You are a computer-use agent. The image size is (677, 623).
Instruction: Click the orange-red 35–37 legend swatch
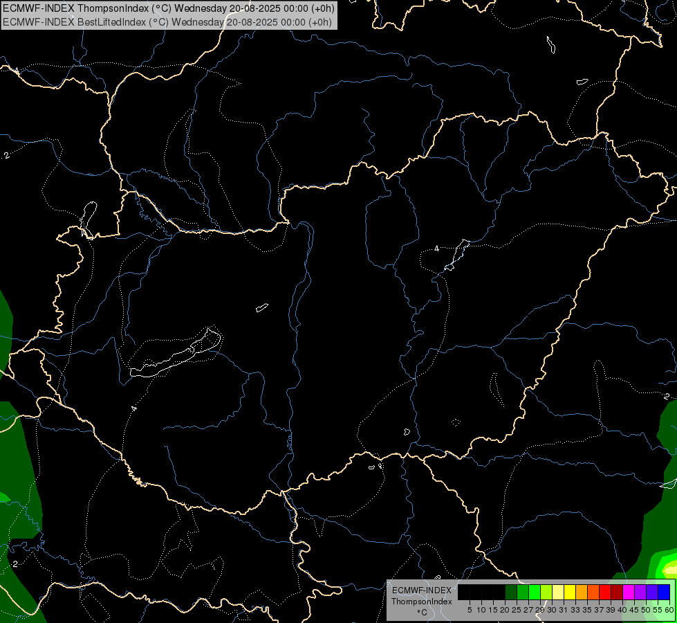[x=593, y=592]
